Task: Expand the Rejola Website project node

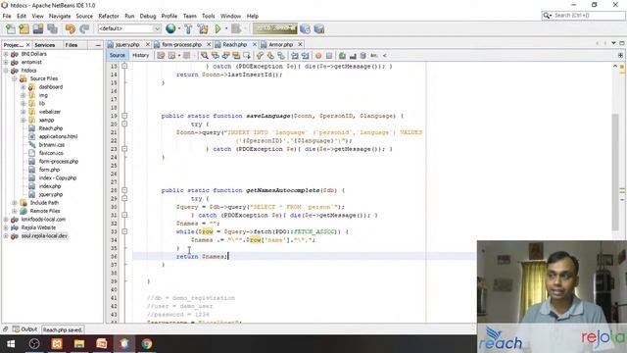Action: [x=6, y=227]
